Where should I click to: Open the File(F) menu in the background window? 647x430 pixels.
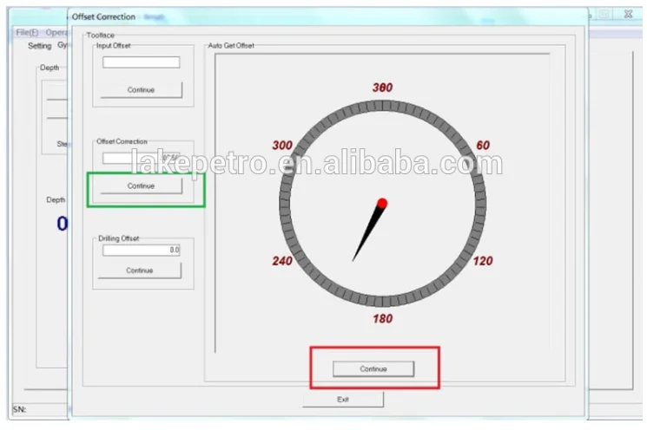[27, 33]
